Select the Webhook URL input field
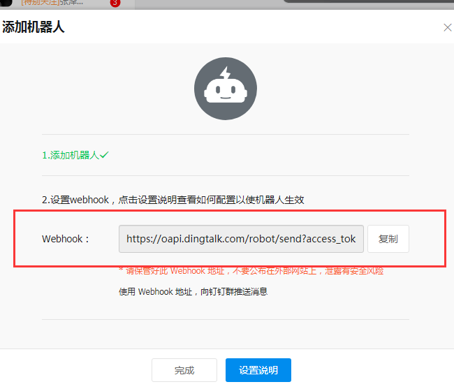 click(241, 239)
